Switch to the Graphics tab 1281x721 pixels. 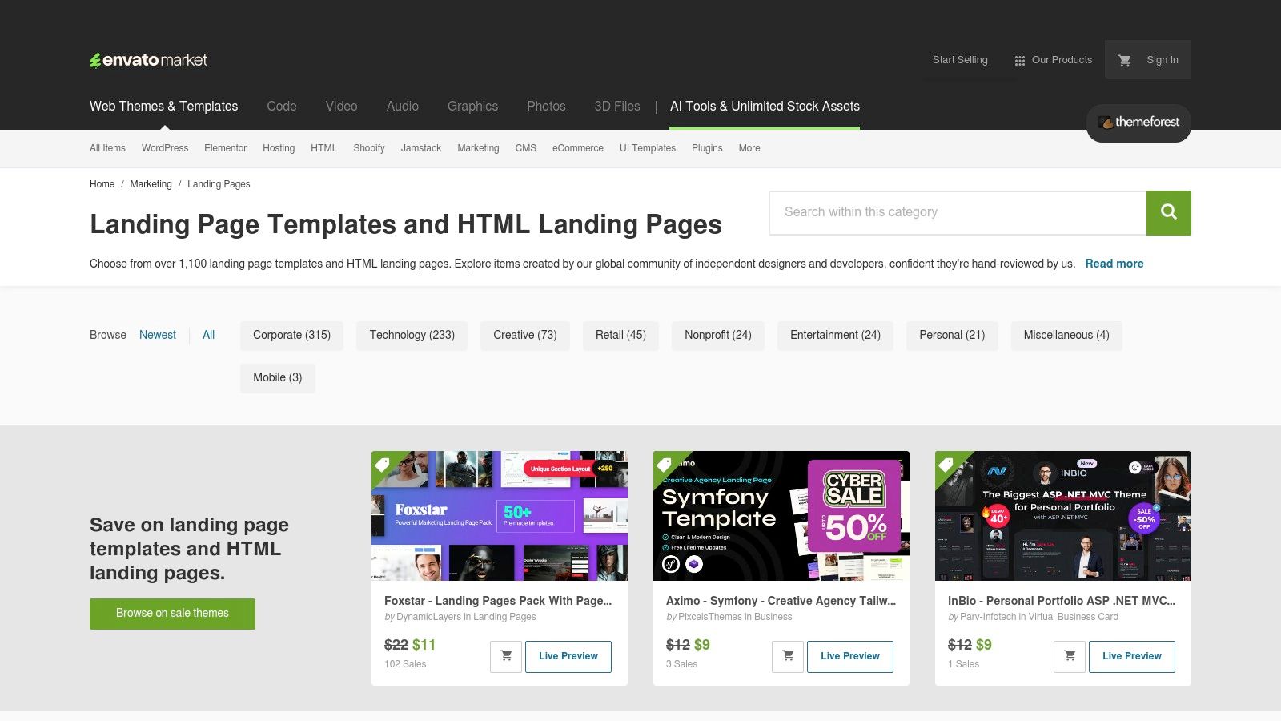pos(472,106)
